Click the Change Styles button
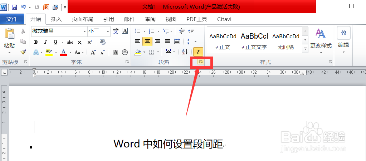 pyautogui.click(x=321, y=41)
